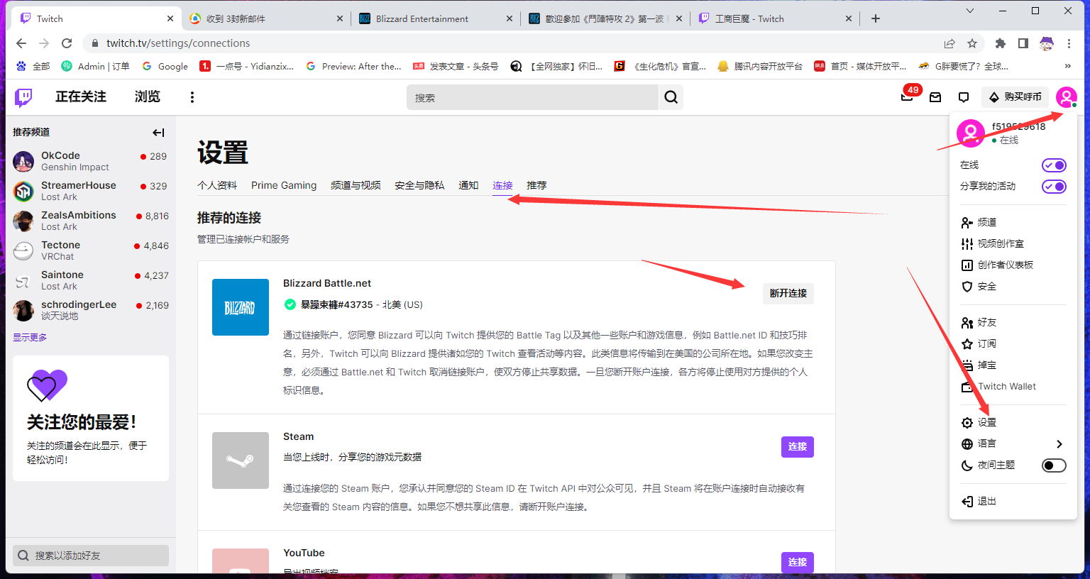
Task: Switch to the Prime Gaming tab
Action: pyautogui.click(x=284, y=185)
